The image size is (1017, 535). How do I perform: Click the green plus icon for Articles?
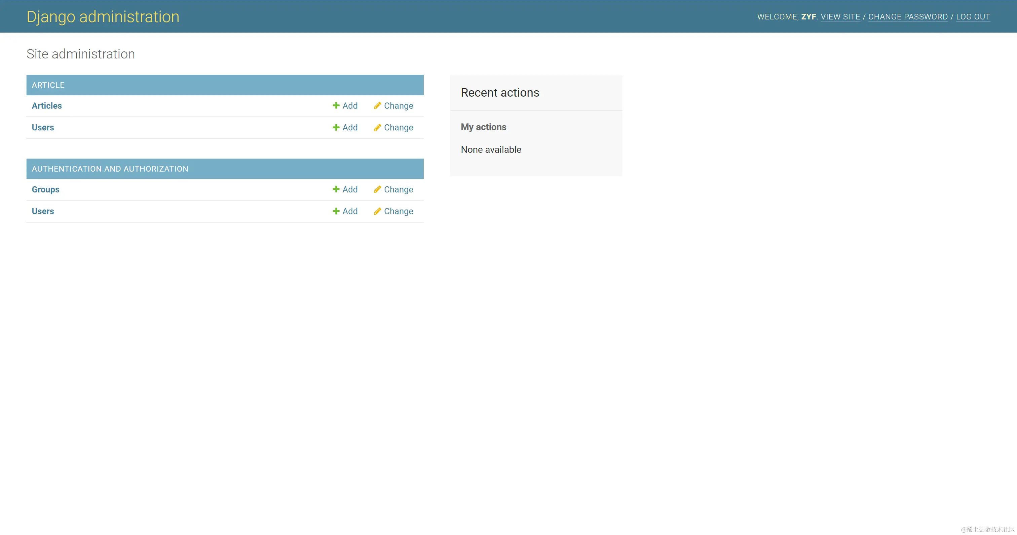(336, 105)
